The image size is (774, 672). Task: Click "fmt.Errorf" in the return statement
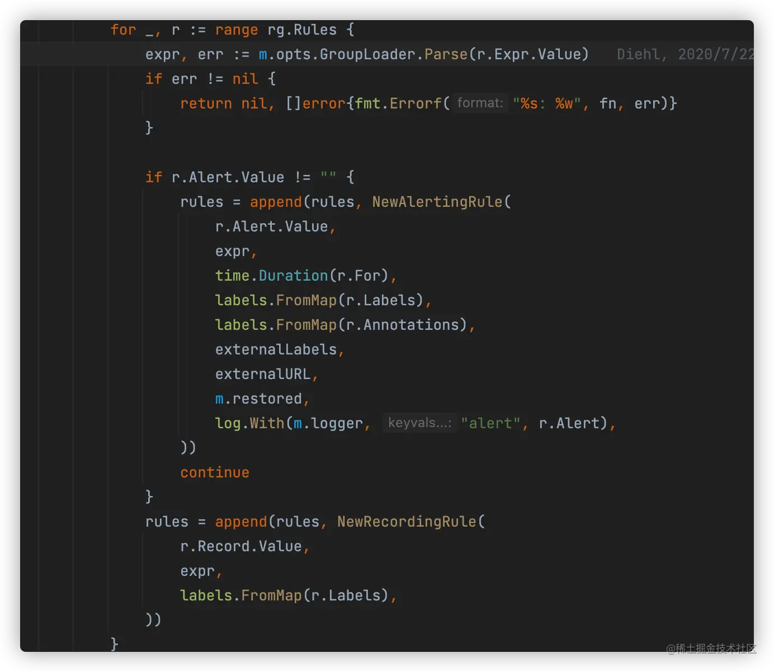[x=398, y=104]
